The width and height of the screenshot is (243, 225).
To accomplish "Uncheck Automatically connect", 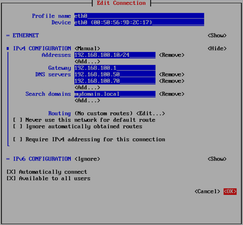I will (x=47, y=172).
